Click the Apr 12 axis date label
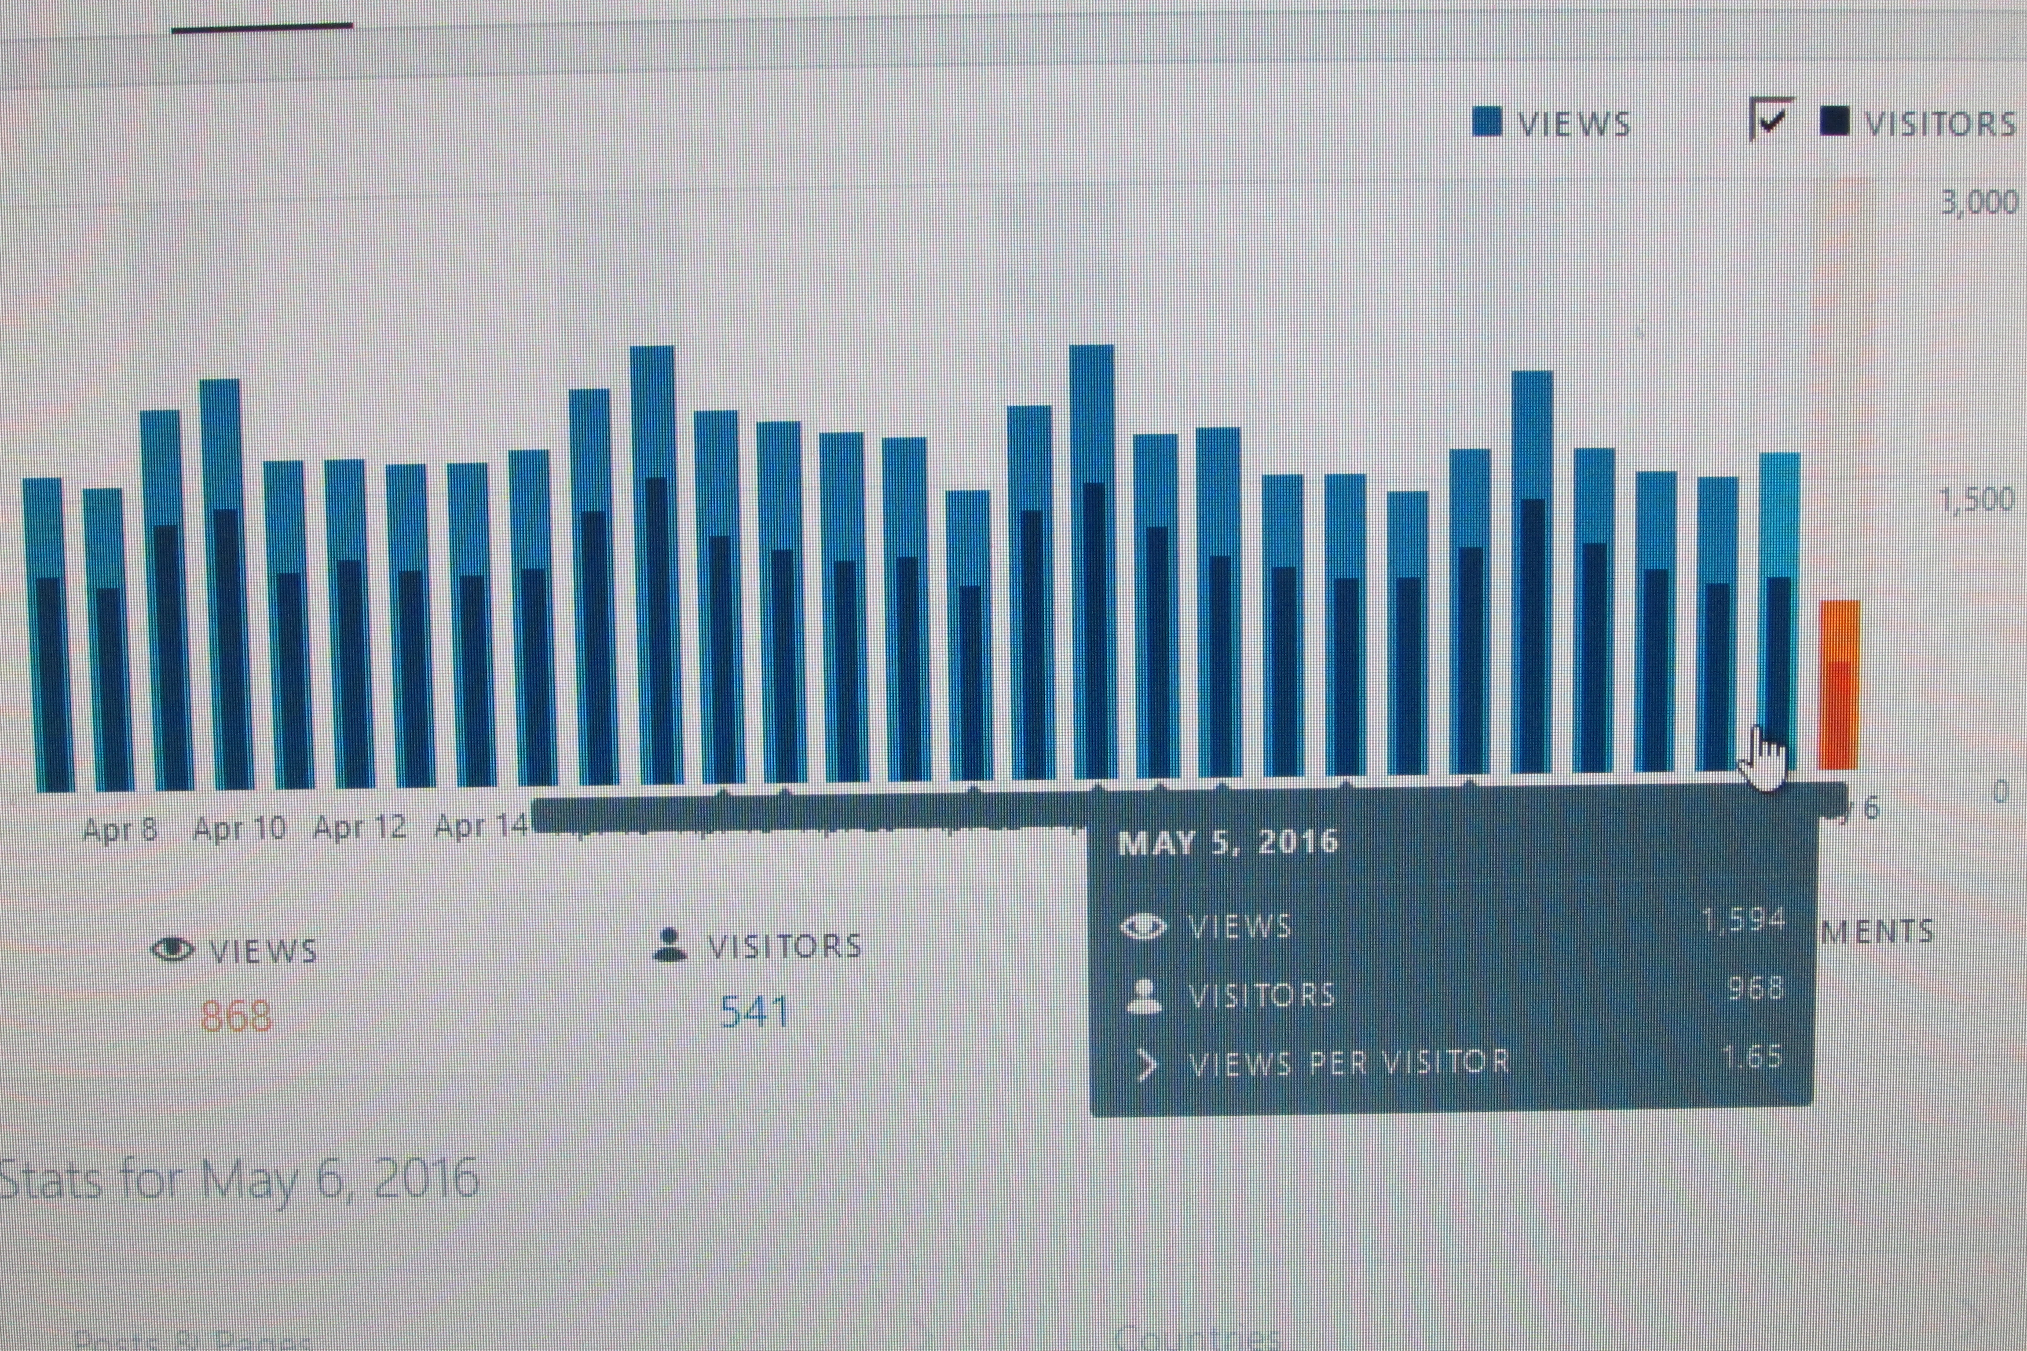Screen dimensions: 2027x1351 click(359, 827)
